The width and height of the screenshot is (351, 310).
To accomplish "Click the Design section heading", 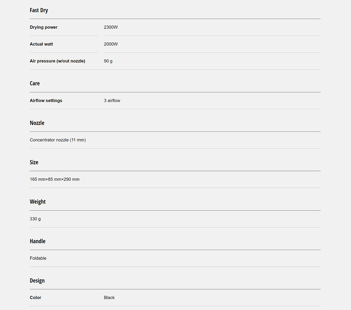I will [37, 281].
